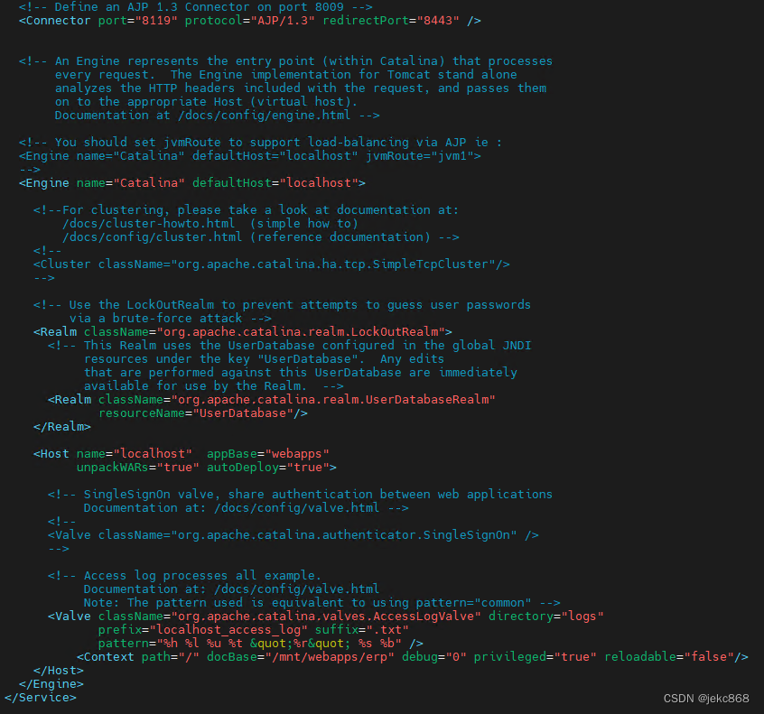The image size is (764, 714).
Task: Click the '/docs/cluster-howto.html' comment line
Action: click(210, 224)
